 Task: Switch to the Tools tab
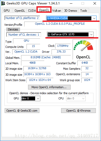(x=84, y=11)
